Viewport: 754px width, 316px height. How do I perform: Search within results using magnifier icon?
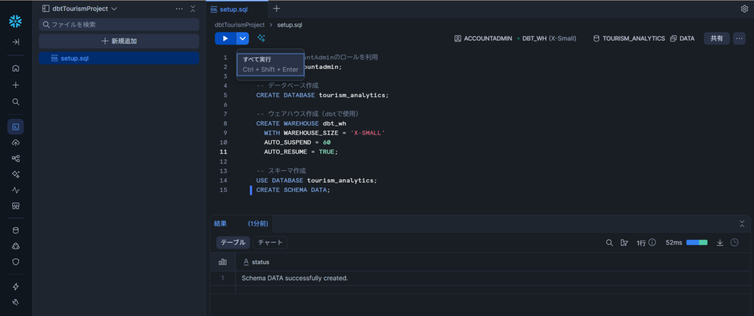[609, 243]
